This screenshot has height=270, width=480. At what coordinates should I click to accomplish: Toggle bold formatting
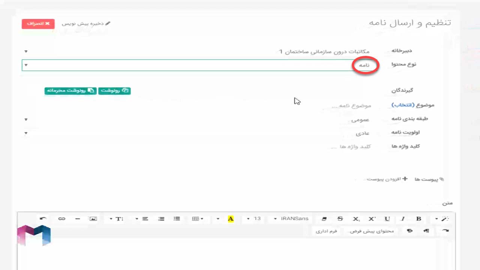[418, 219]
